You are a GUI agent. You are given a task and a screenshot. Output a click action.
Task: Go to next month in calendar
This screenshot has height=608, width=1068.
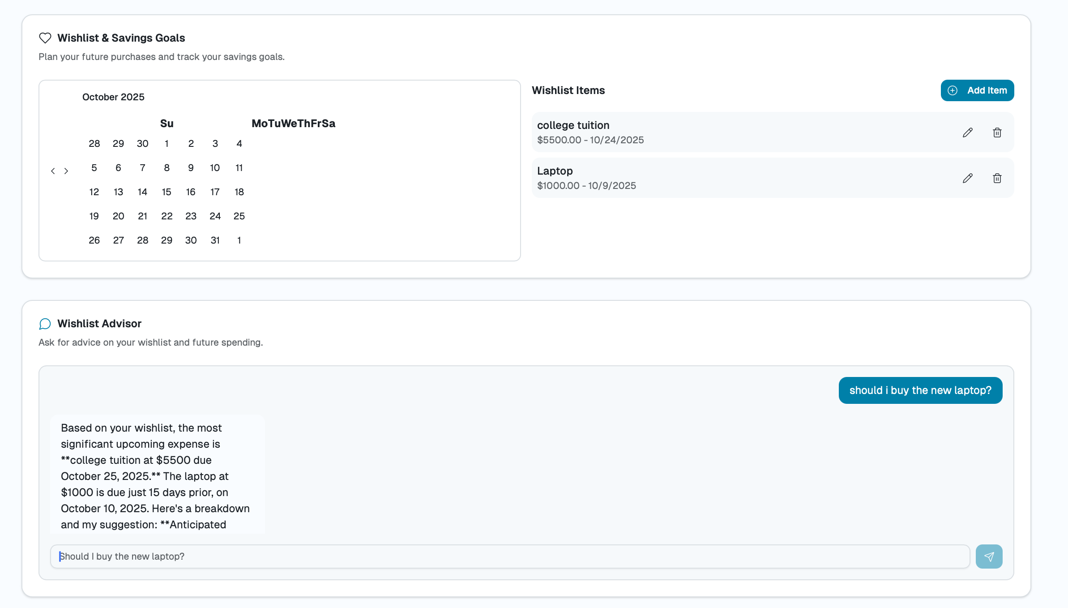click(66, 171)
